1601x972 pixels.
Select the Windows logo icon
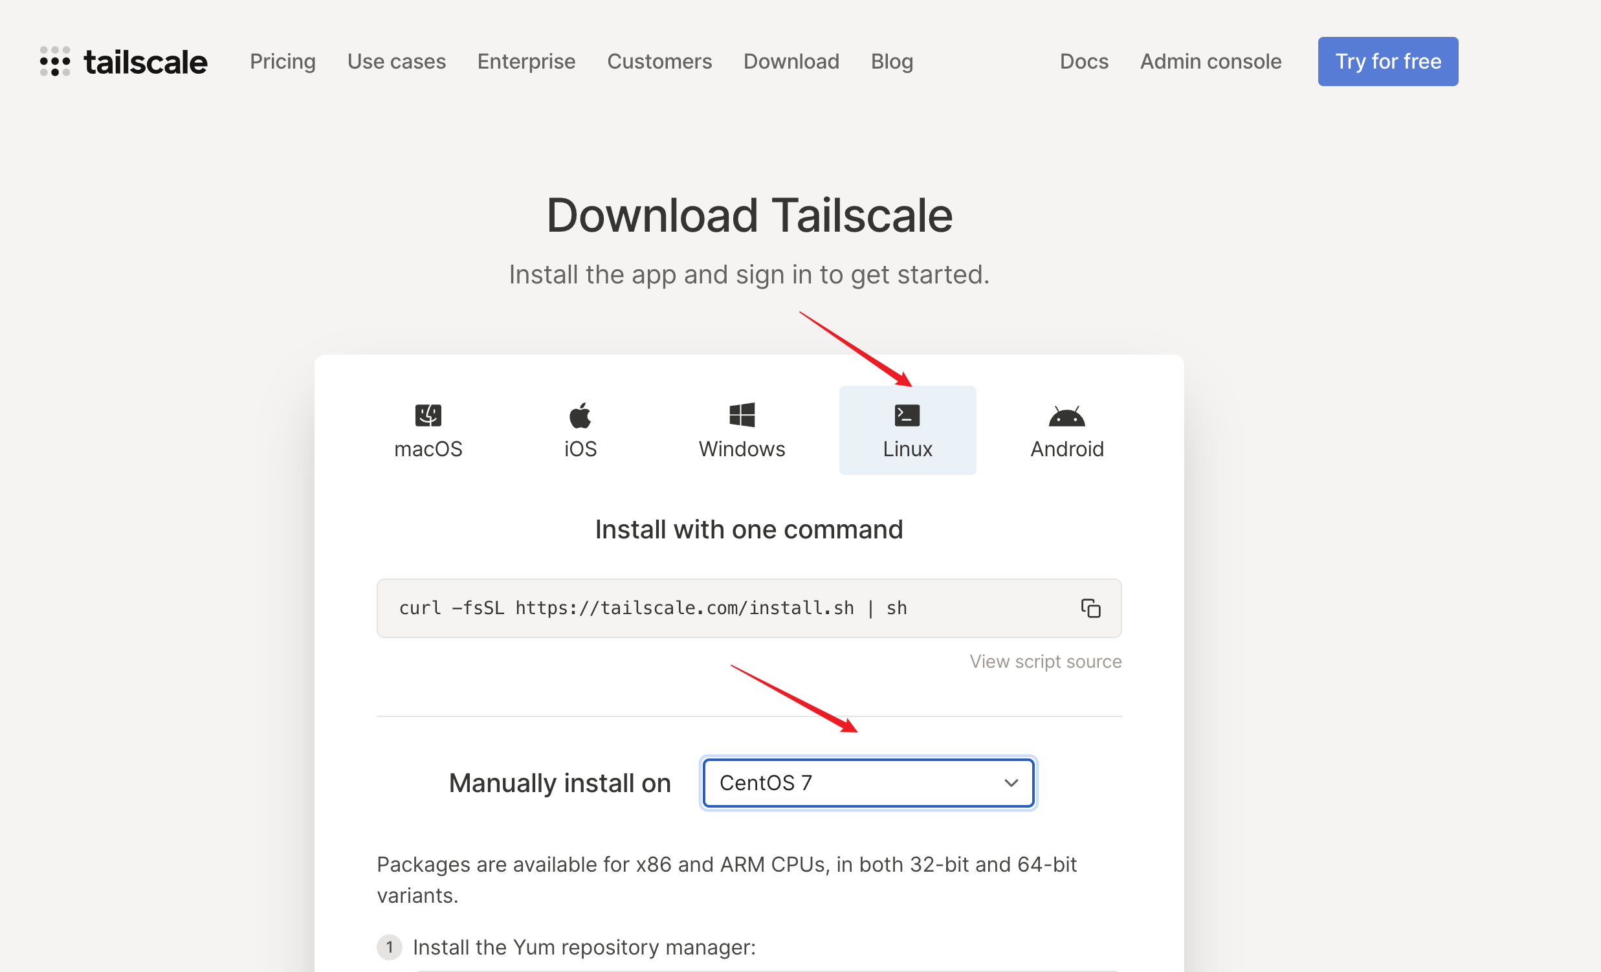742,415
